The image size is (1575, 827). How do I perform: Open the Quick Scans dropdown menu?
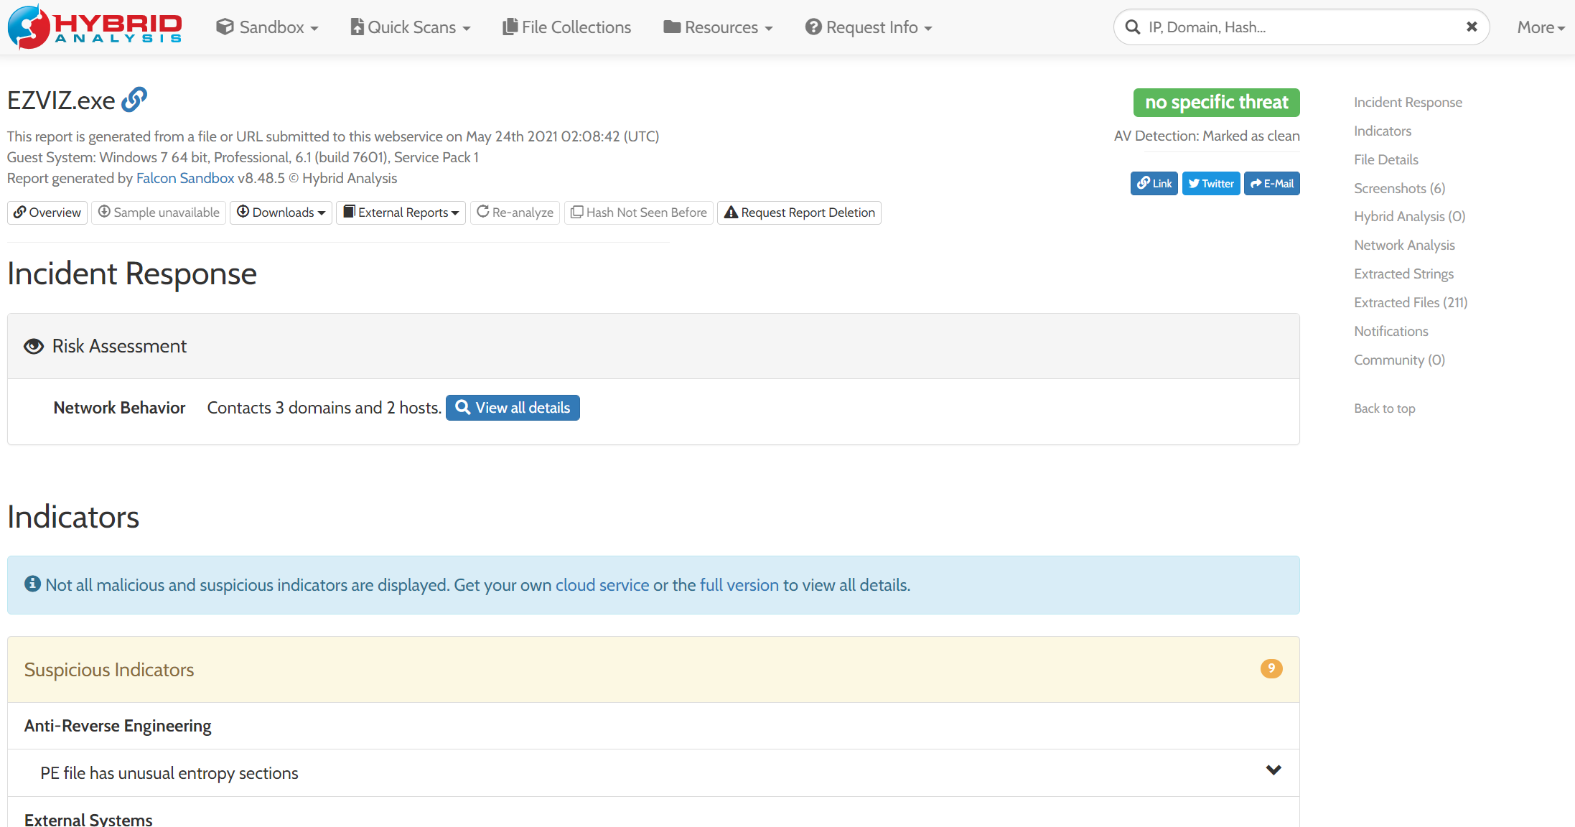(410, 27)
